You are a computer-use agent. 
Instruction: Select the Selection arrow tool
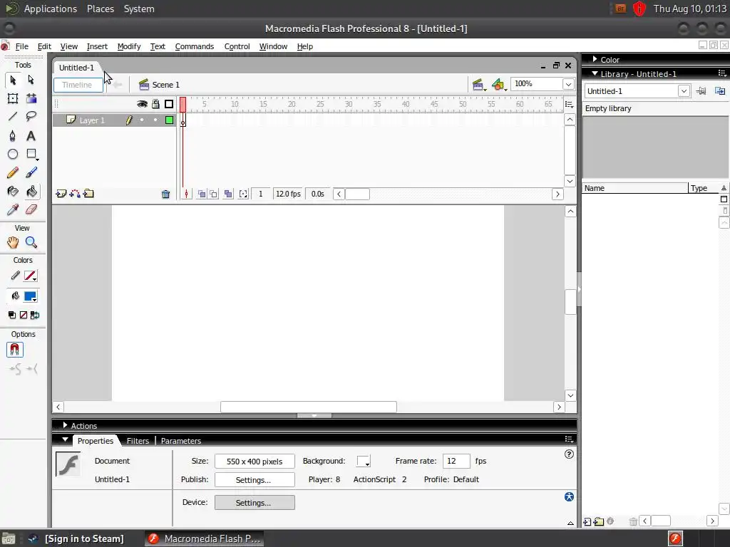(13, 80)
